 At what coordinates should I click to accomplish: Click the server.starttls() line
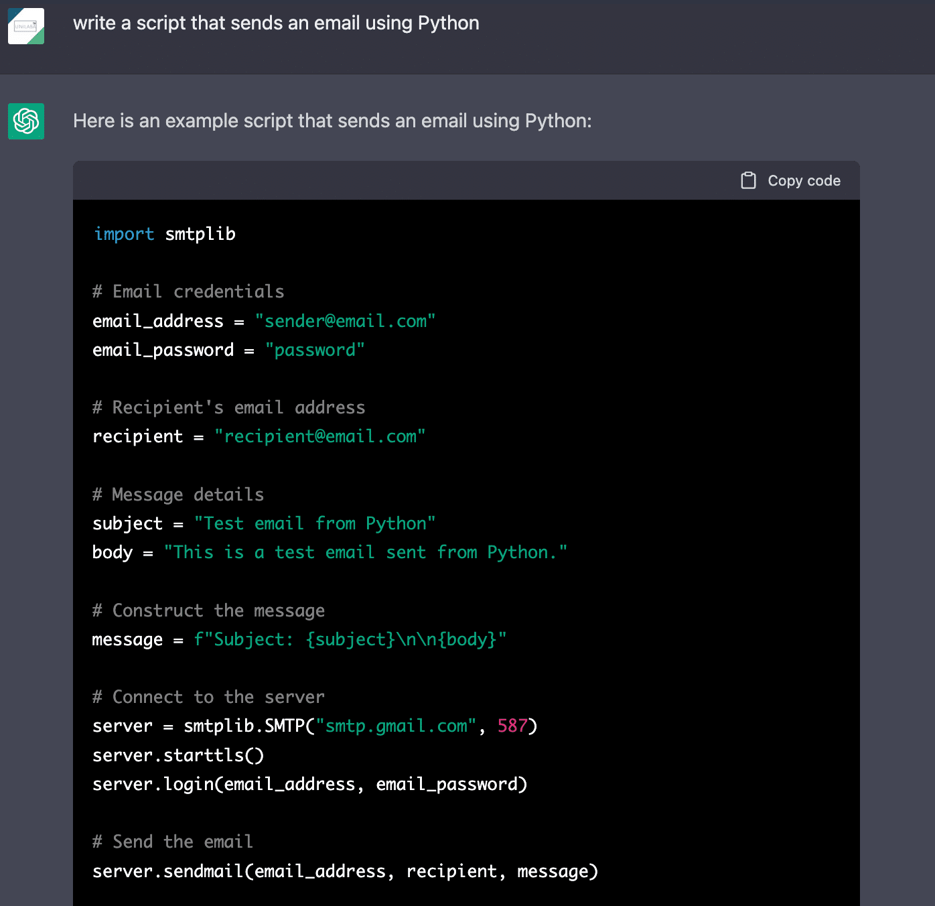[x=178, y=756]
